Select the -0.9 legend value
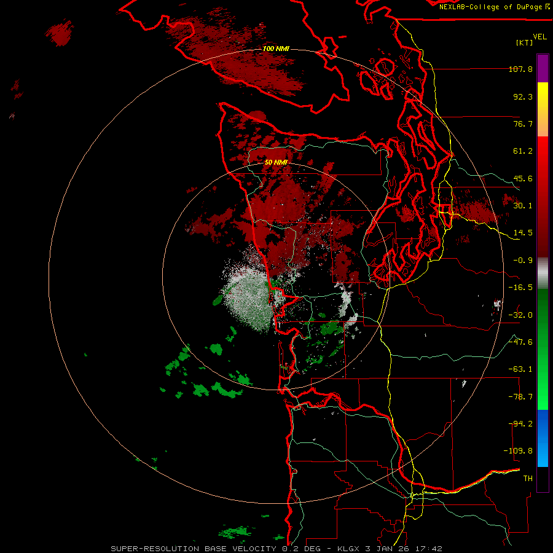This screenshot has width=553, height=553. (x=523, y=261)
